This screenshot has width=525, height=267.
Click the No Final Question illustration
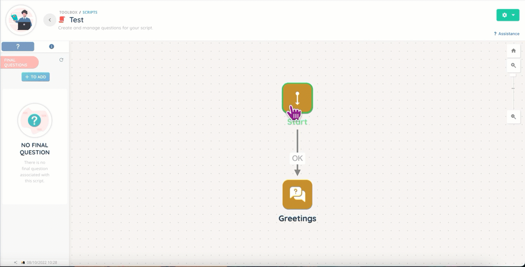tap(35, 121)
